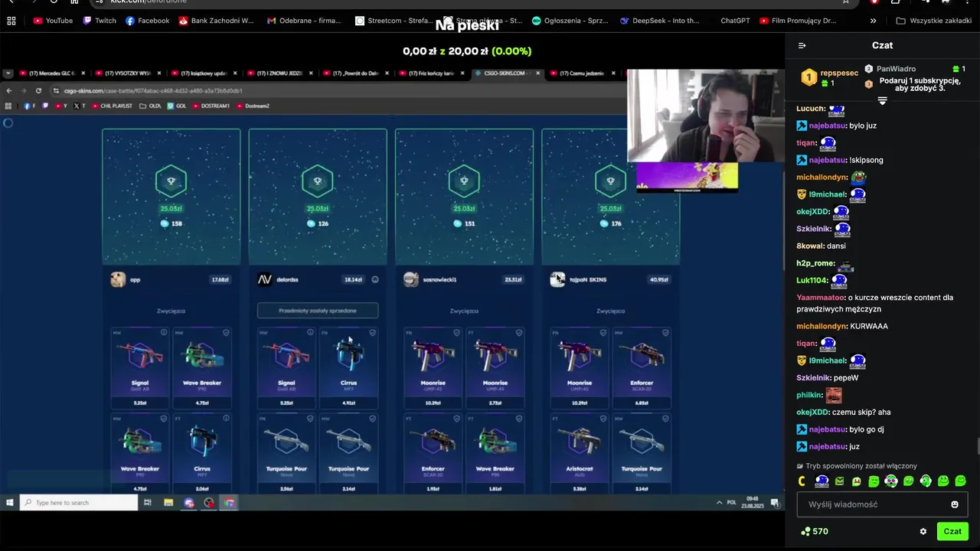Open the apps grid icon in bookmarks bar

11,21
